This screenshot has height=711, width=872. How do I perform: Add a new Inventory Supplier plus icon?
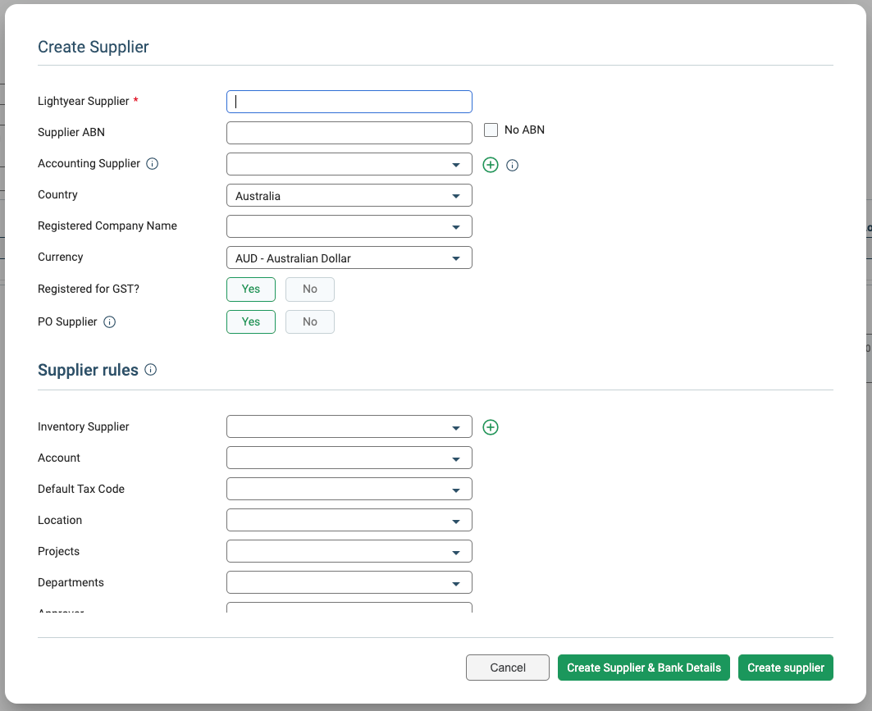pyautogui.click(x=490, y=427)
